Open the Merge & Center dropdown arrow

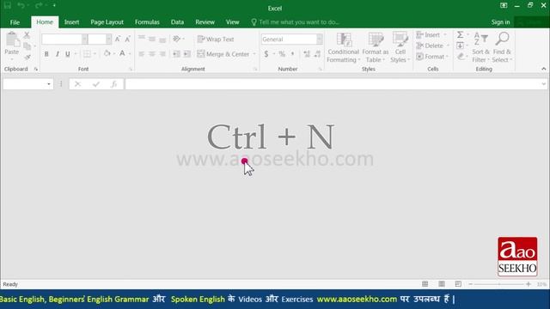(x=254, y=54)
